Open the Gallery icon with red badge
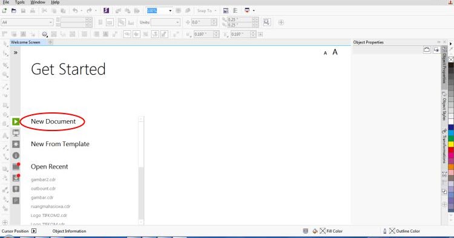The image size is (454, 238). (x=16, y=166)
